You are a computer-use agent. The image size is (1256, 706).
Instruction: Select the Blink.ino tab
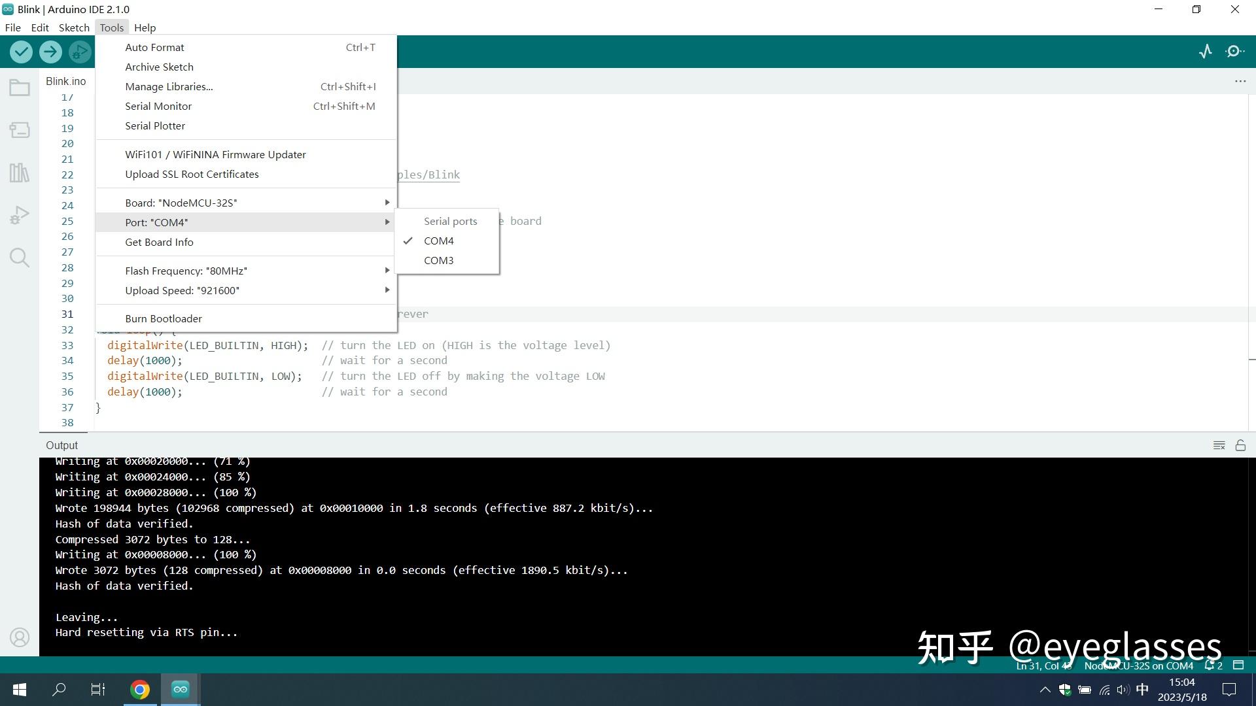[x=65, y=81]
